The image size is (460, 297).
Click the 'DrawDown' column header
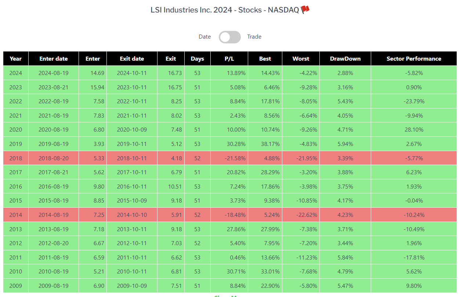pos(345,59)
